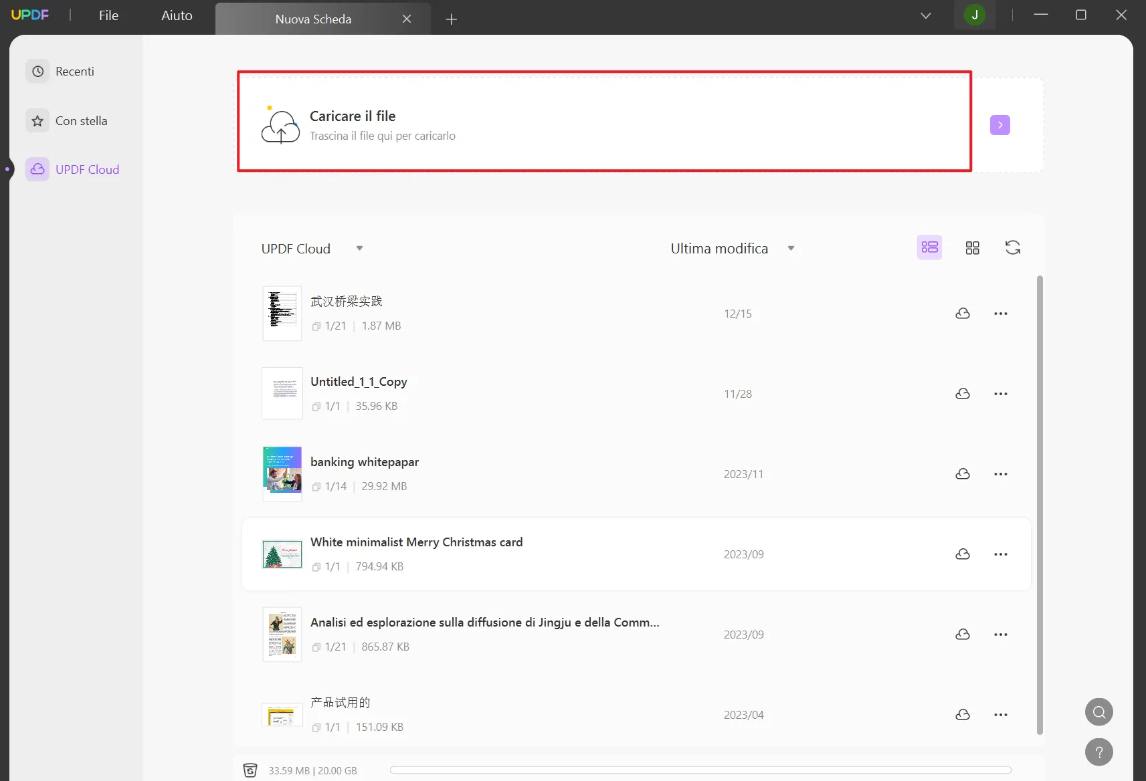Expand the tab list chevron
The height and width of the screenshot is (781, 1146).
(925, 15)
